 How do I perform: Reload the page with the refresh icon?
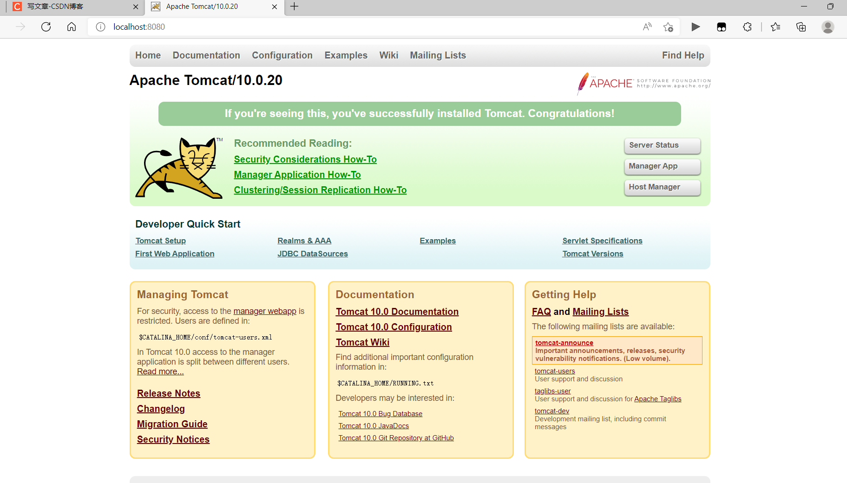[x=46, y=27]
